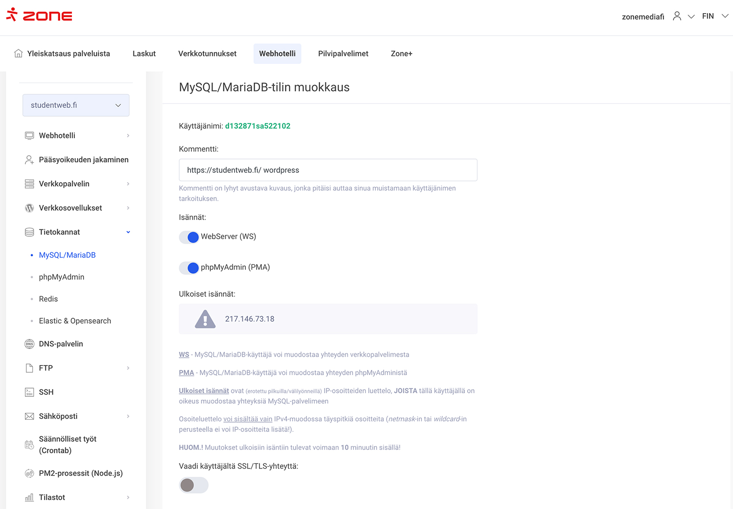Click the Sähköposti envelope icon

[x=29, y=416]
